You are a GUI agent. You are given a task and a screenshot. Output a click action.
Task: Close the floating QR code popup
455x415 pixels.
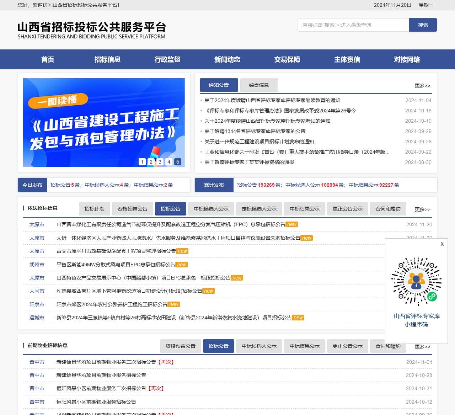point(442,244)
